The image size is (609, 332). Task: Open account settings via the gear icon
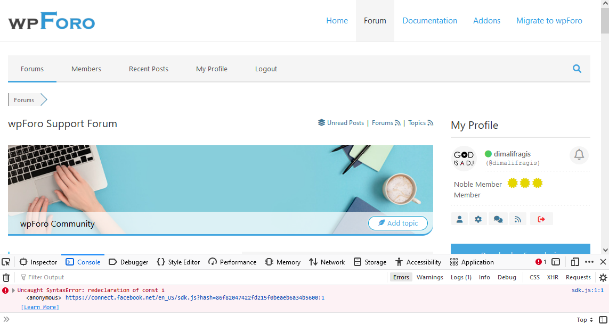tap(478, 219)
